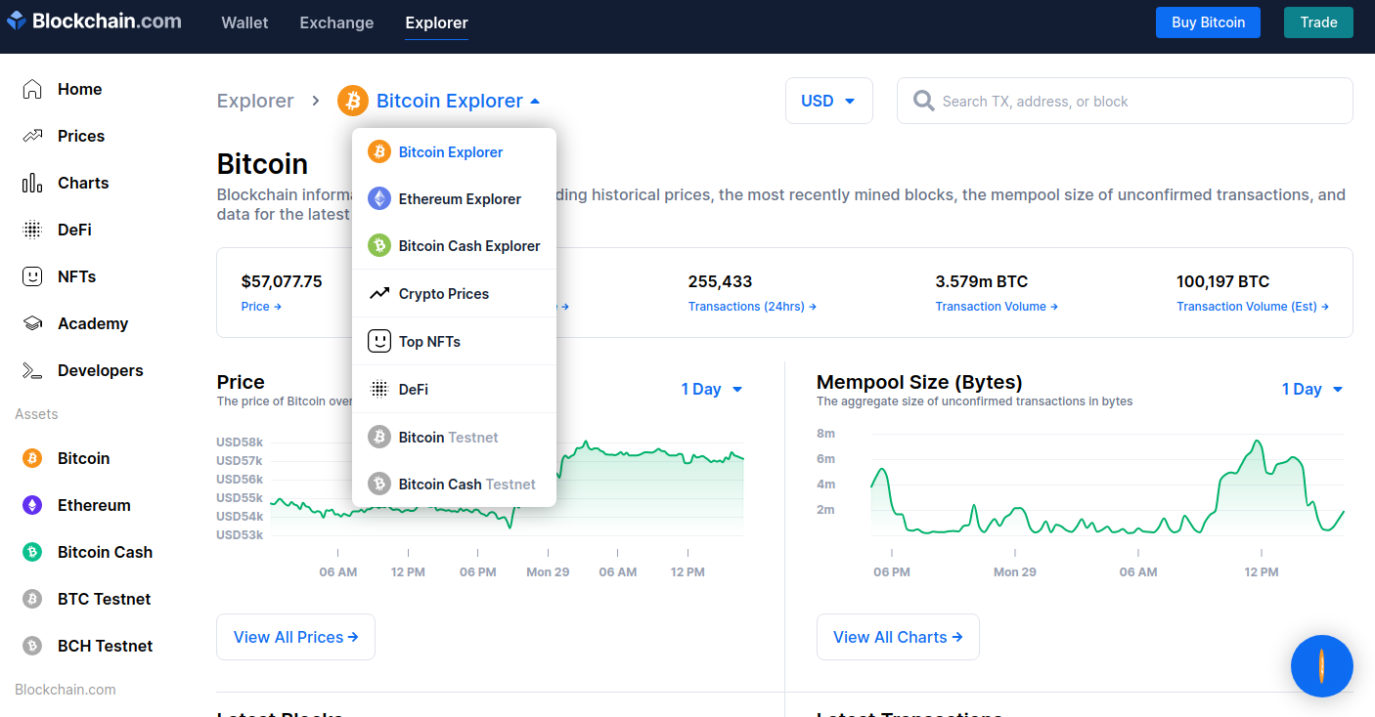Click the Ethereum icon under Assets
The height and width of the screenshot is (717, 1375).
pyautogui.click(x=32, y=505)
